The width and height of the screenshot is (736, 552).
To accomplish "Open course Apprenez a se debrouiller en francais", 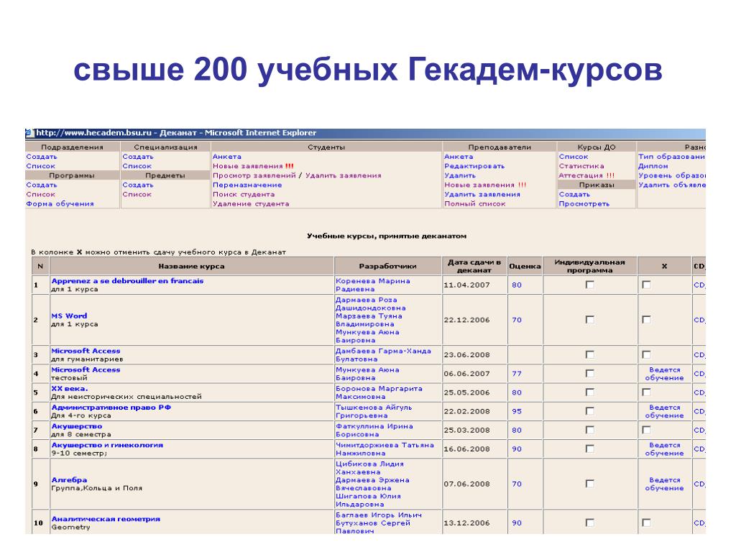I will click(128, 281).
